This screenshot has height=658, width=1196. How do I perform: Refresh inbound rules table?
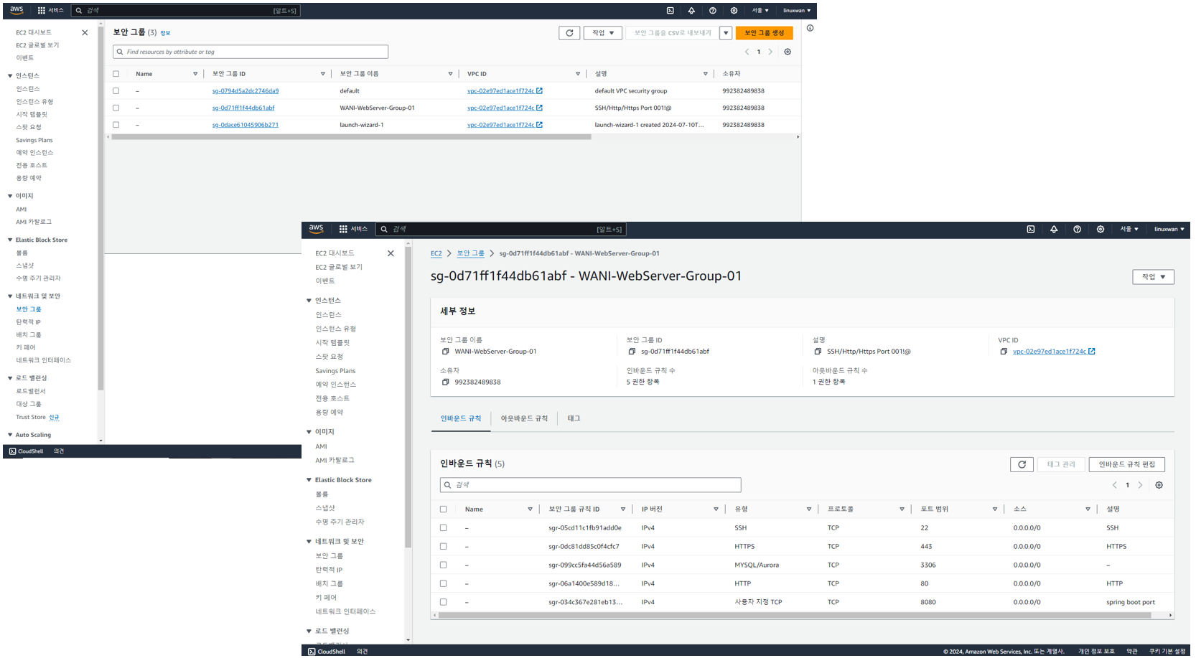(x=1022, y=464)
